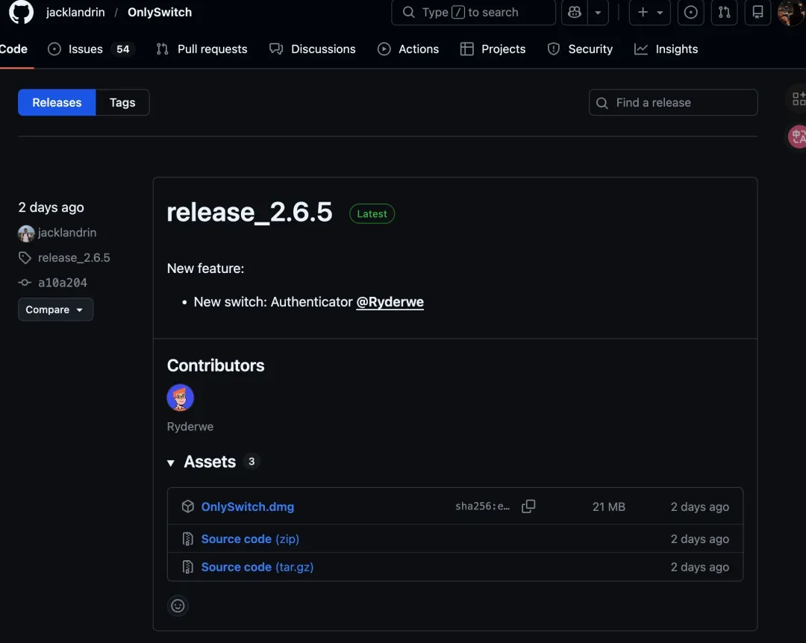
Task: Switch to the Security tab
Action: click(581, 49)
